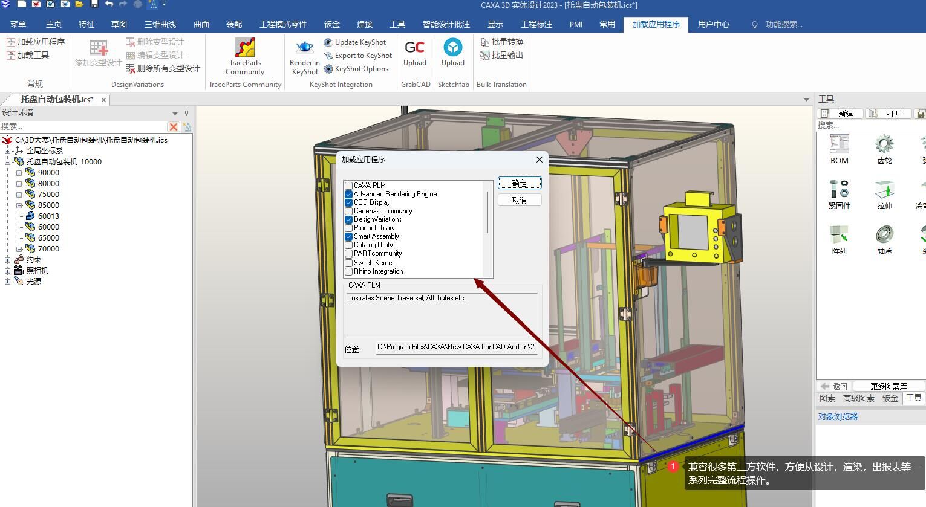Expand the 约束 constraints node
Viewport: 926px width, 507px height.
(x=8, y=260)
